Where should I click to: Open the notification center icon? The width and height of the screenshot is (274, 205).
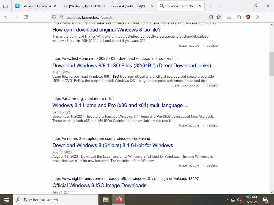pos(266,200)
